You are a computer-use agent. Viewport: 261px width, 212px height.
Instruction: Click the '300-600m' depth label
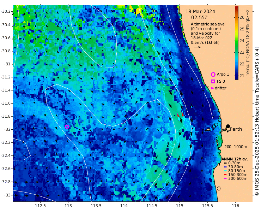click(238, 179)
